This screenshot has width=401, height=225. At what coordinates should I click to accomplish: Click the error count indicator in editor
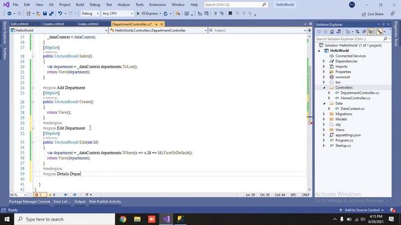tap(40, 194)
